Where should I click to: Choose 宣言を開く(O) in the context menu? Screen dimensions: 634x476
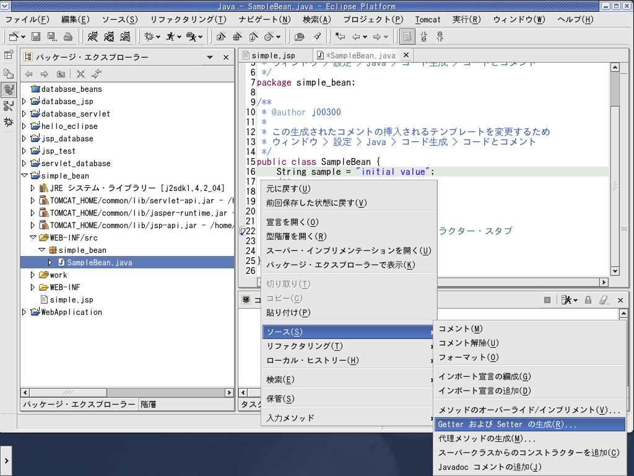click(349, 223)
